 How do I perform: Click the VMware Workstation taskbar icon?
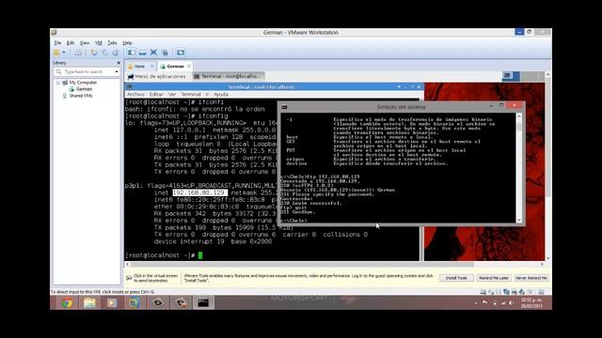coord(134,302)
